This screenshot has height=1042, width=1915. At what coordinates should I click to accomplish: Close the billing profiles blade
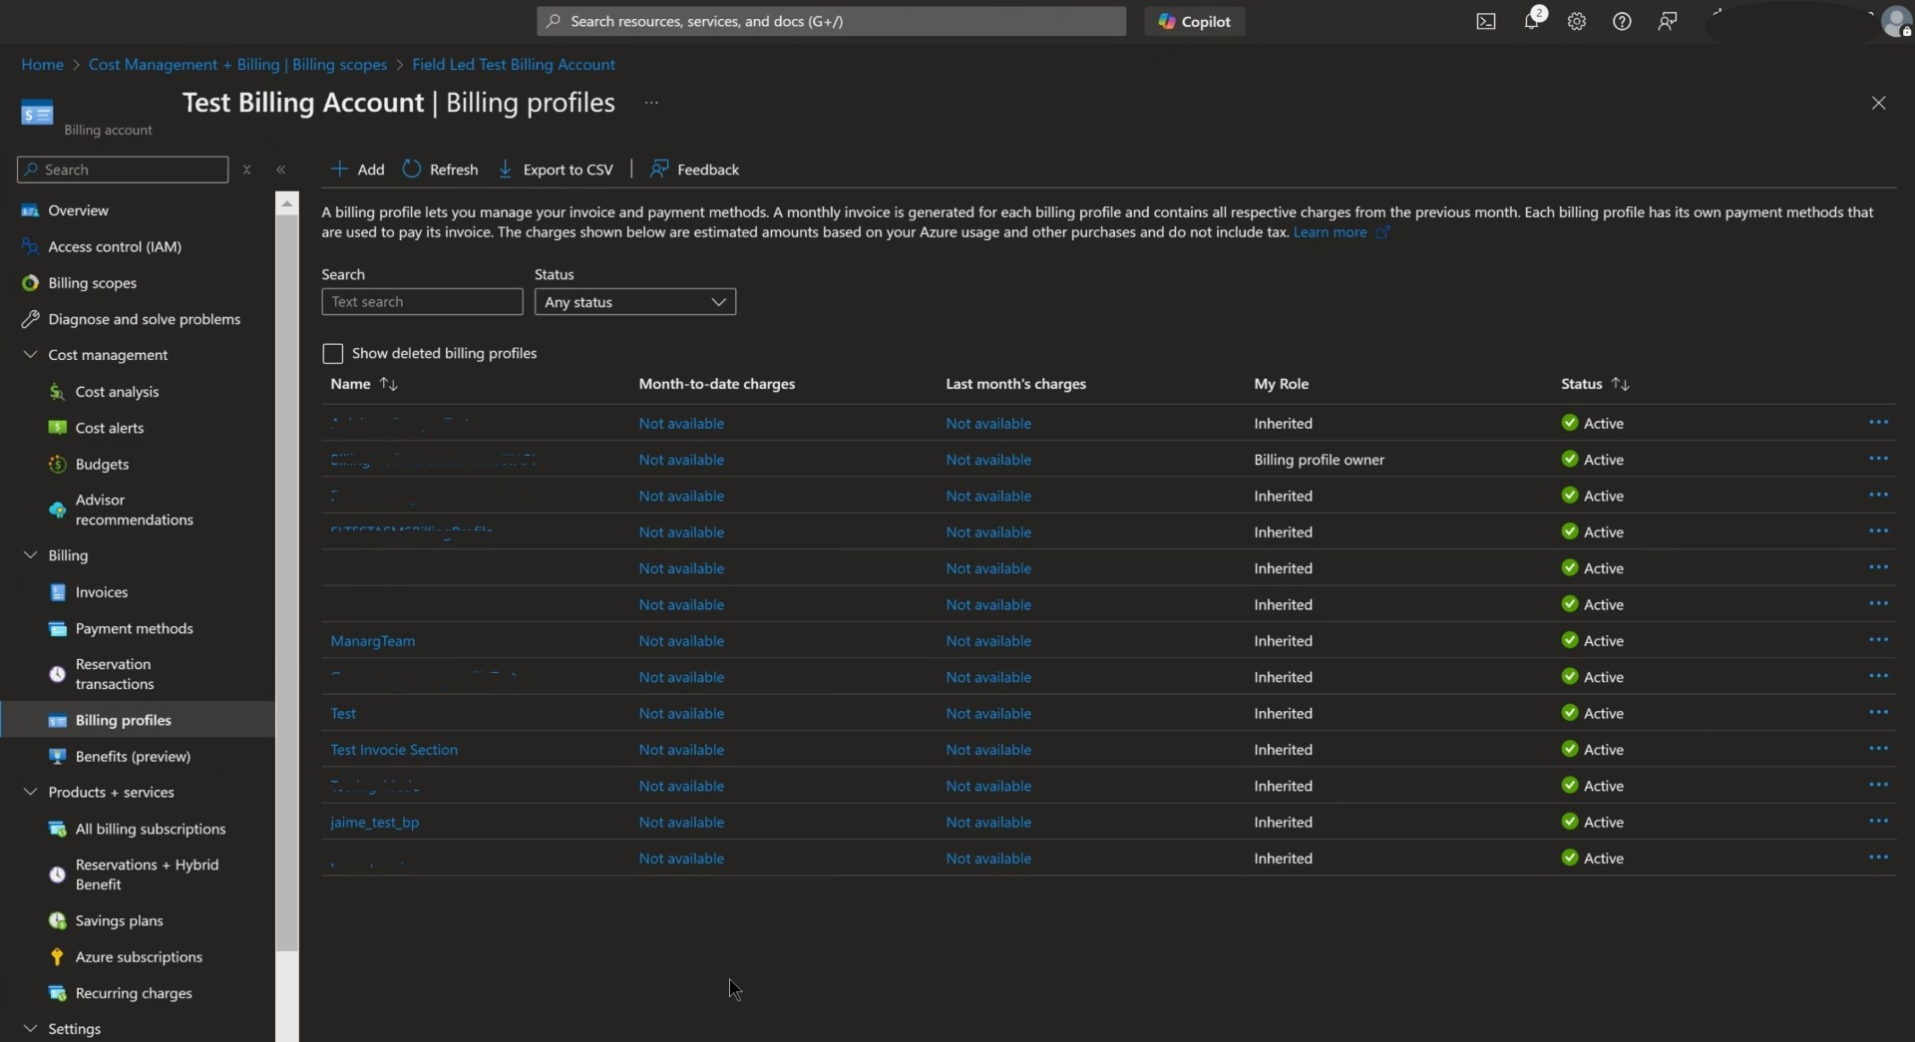click(1878, 103)
